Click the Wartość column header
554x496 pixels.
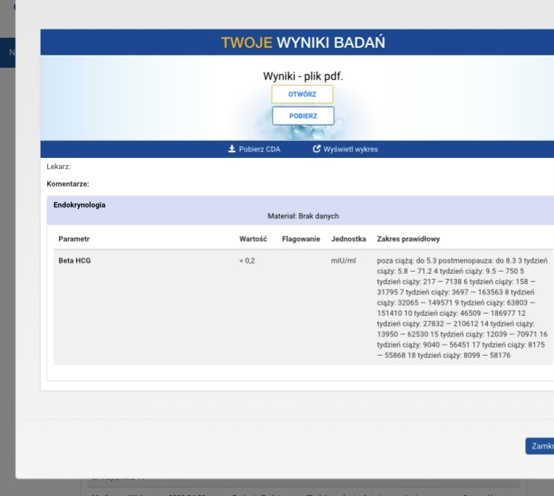point(253,239)
